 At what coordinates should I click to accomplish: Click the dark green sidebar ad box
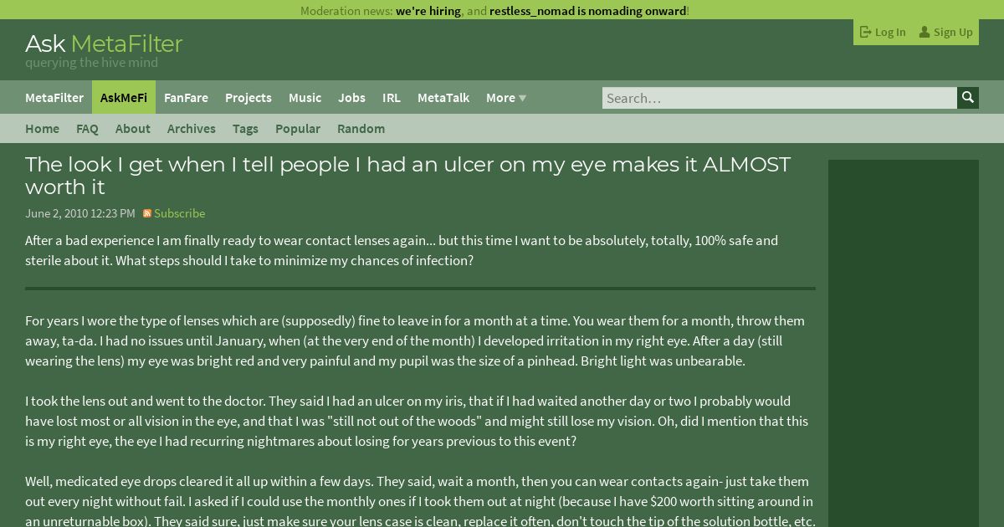904,343
